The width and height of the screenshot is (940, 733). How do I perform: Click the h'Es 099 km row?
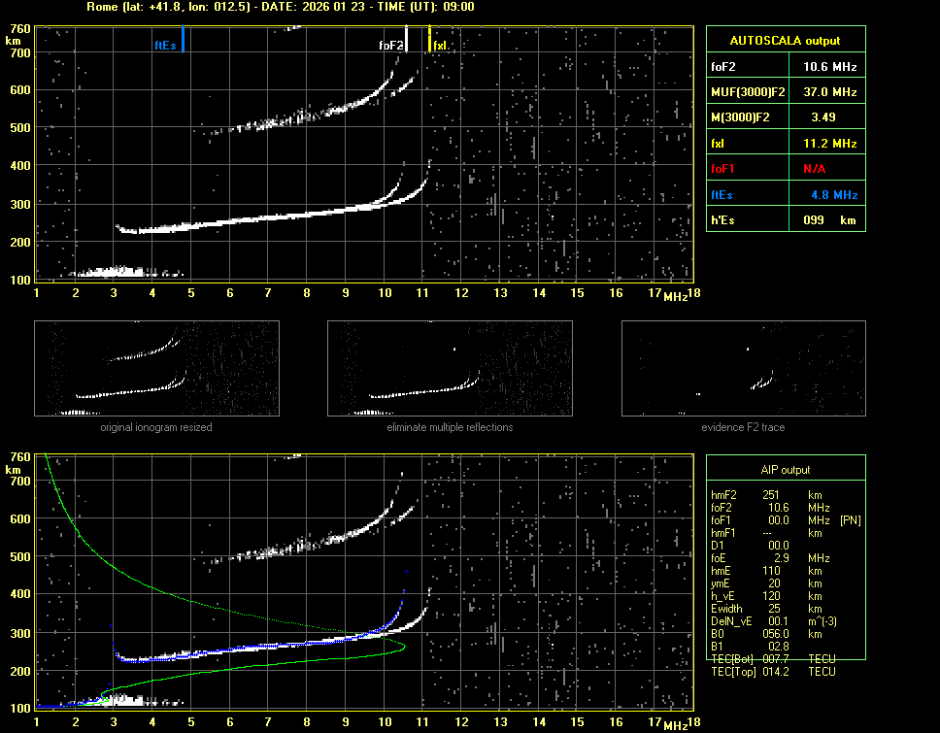785,220
